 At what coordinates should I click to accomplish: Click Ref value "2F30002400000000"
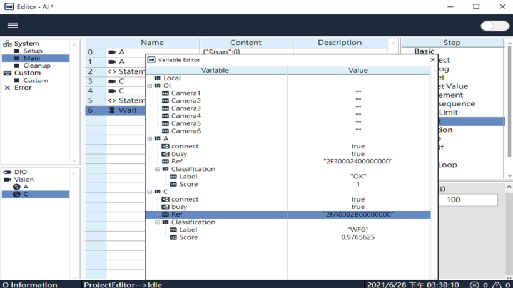tap(358, 162)
